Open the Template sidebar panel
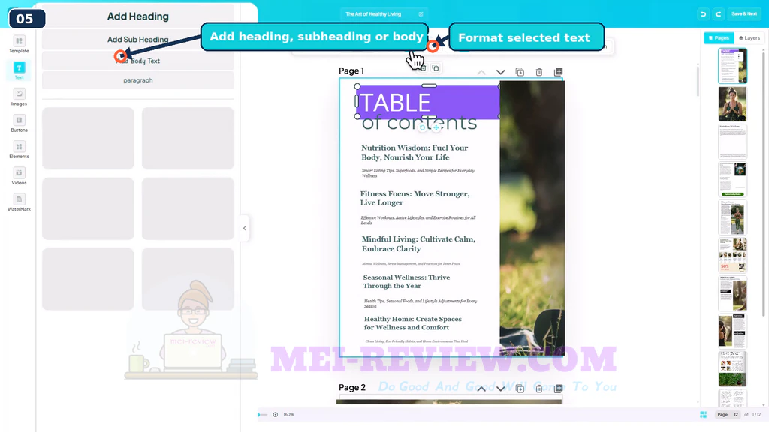The height and width of the screenshot is (432, 769). coord(19,44)
